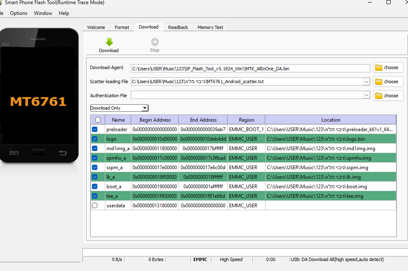The height and width of the screenshot is (271, 408).
Task: Open the Download Only mode dropdown
Action: [119, 108]
